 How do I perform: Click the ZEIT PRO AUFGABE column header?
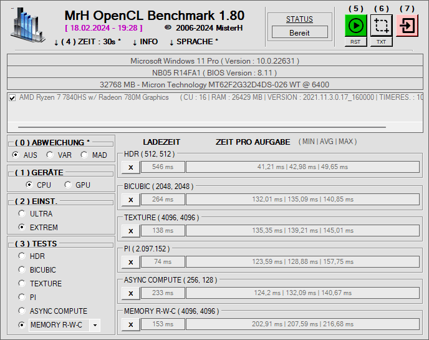(253, 142)
